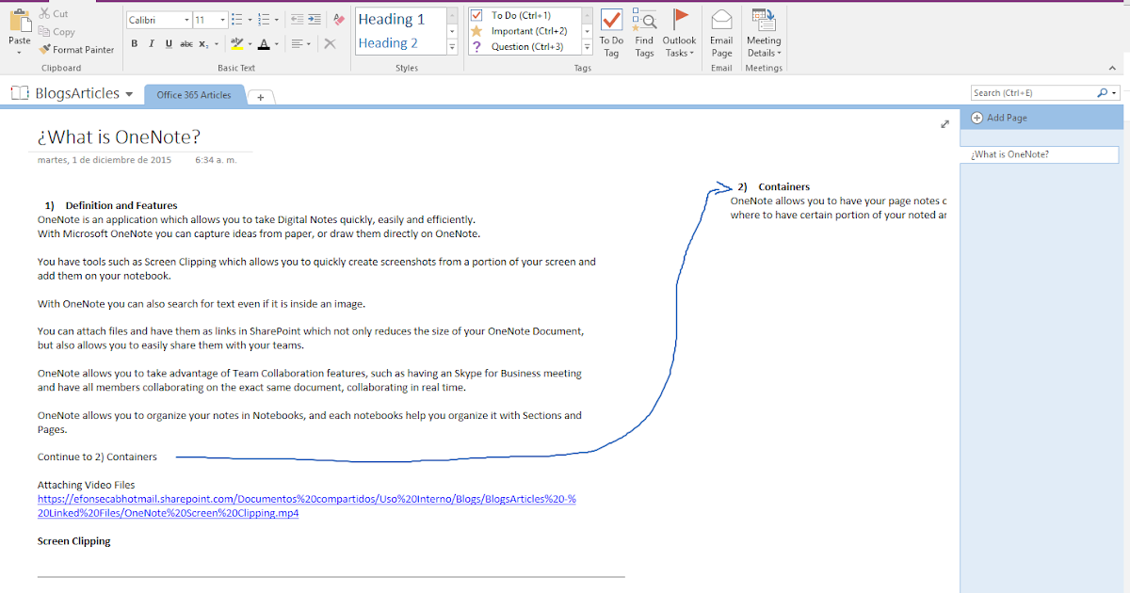Expand the page to full view

944,124
